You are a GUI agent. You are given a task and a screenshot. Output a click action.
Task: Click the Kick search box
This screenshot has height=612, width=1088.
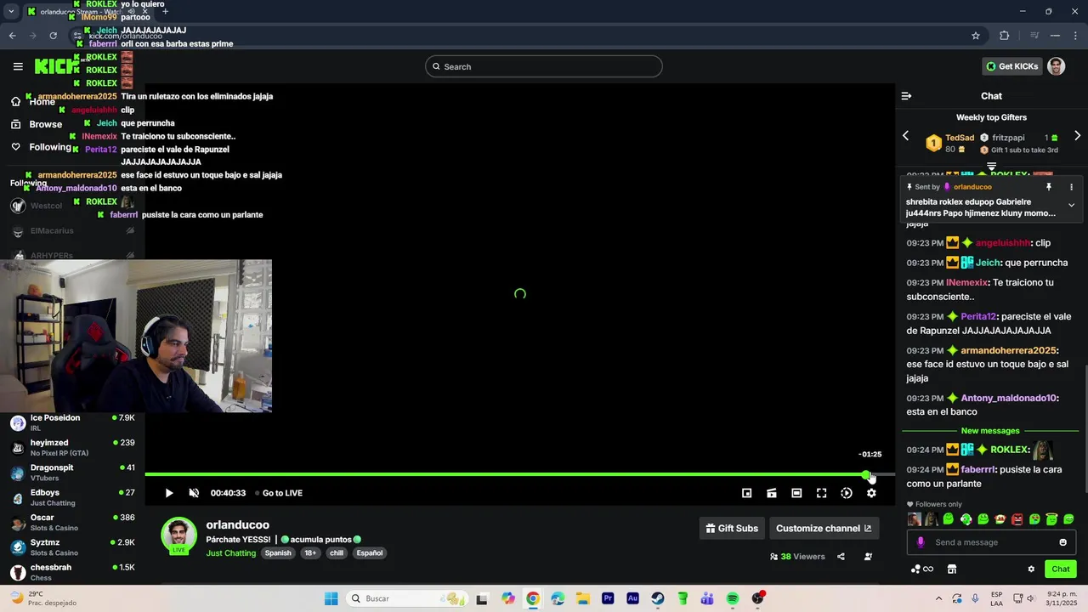coord(544,66)
